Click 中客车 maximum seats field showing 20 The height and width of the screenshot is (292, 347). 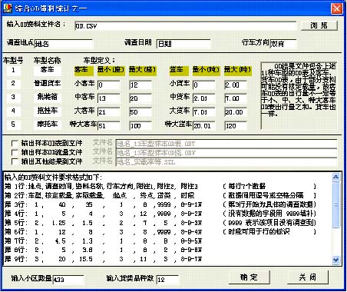click(x=140, y=98)
